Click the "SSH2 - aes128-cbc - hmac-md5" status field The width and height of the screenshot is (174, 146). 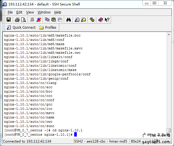(101, 141)
